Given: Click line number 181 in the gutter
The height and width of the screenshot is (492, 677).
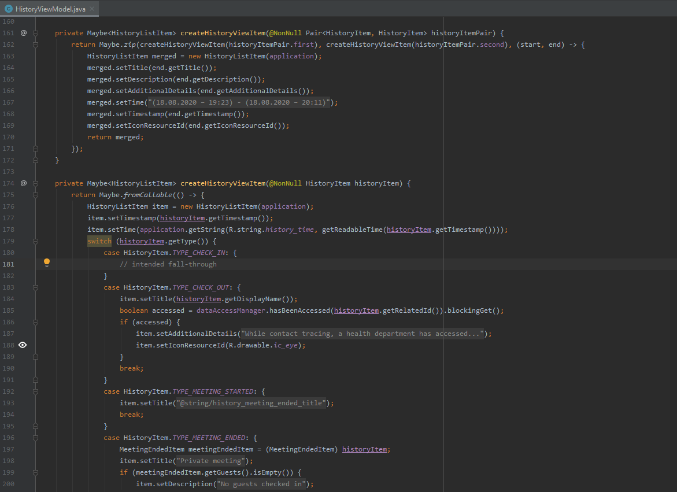Looking at the screenshot, I should click(x=8, y=264).
